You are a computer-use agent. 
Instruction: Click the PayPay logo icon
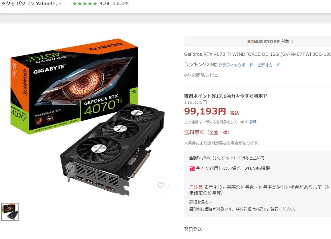point(192,168)
